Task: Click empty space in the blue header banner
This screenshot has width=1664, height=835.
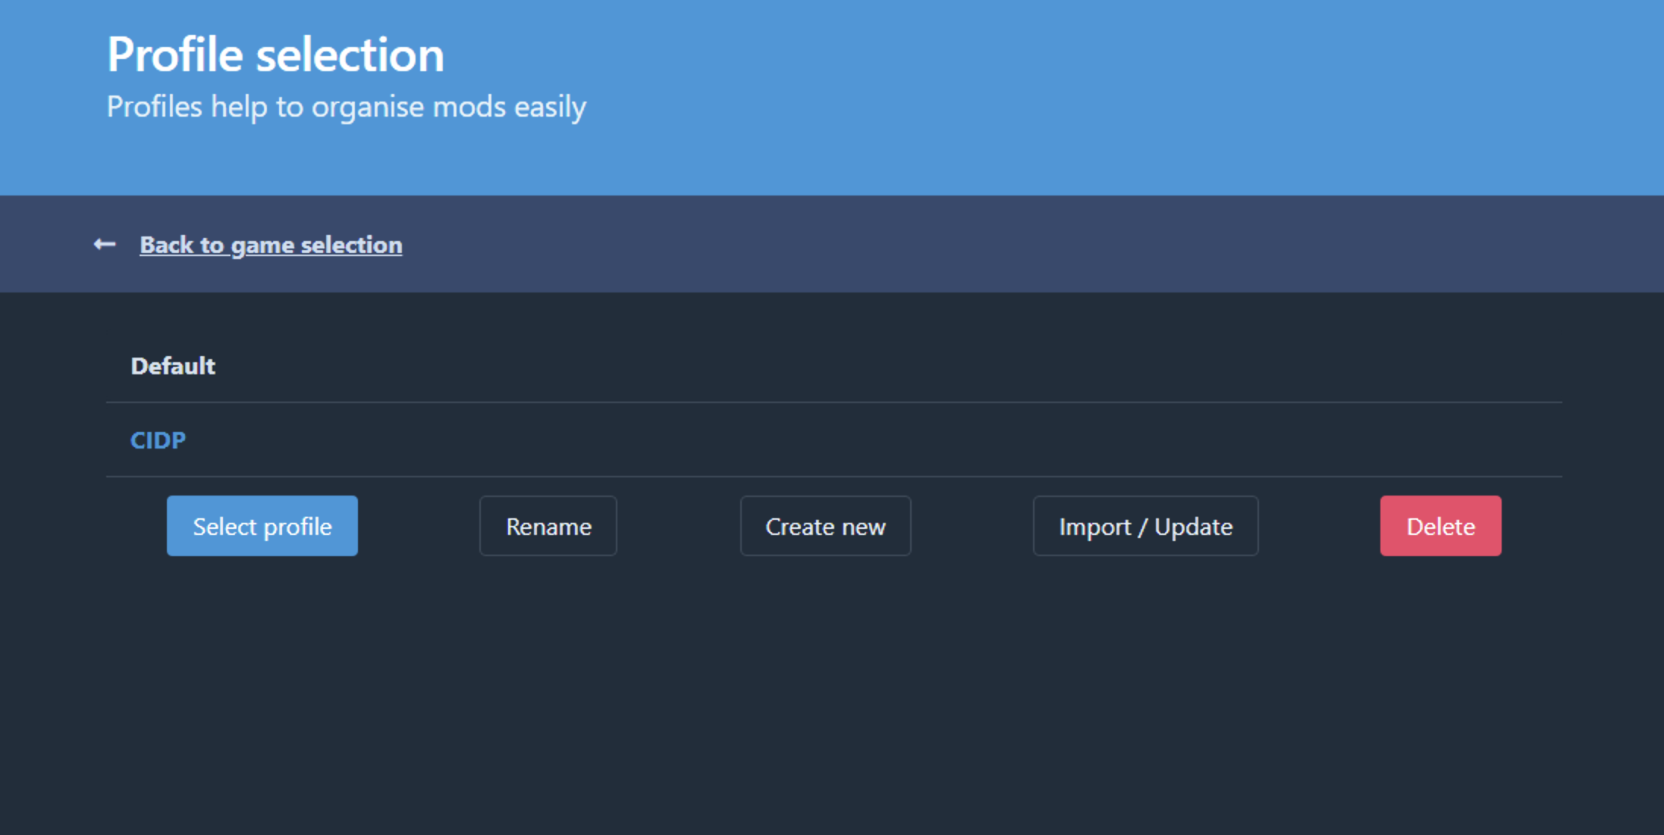Action: (1138, 99)
